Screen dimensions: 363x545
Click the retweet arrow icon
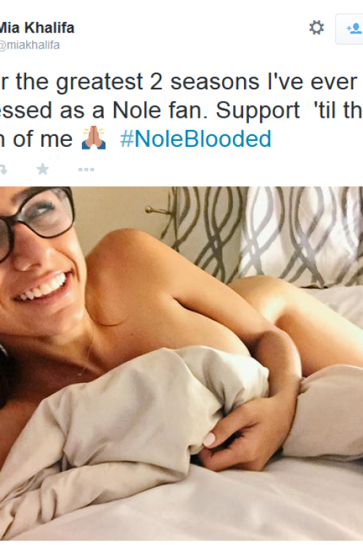click(3, 169)
